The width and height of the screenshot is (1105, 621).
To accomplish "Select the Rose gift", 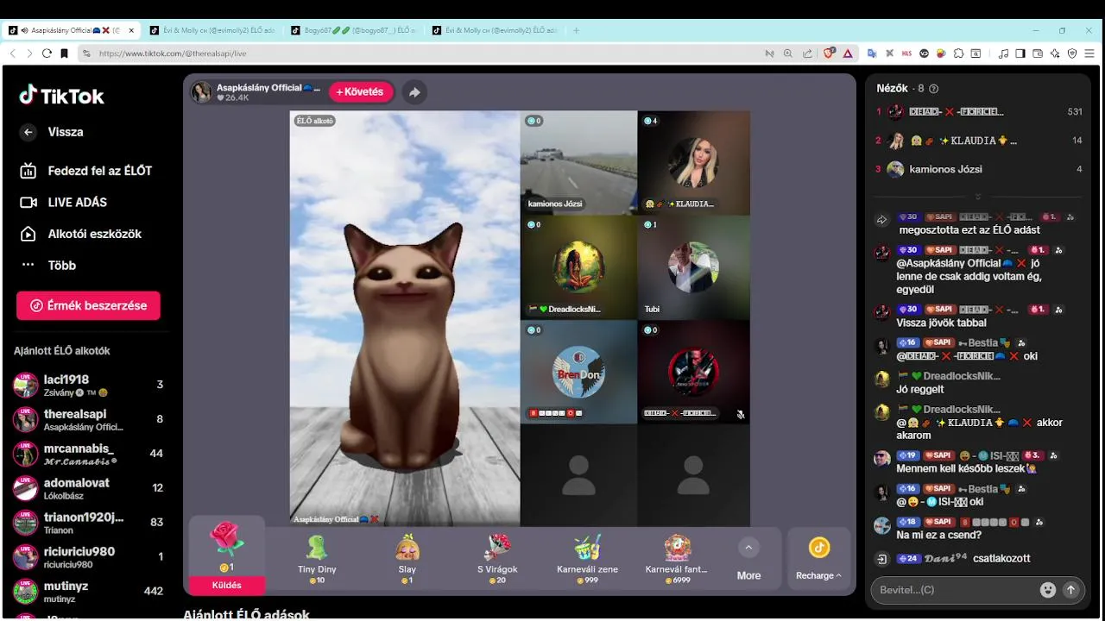I will (x=227, y=547).
